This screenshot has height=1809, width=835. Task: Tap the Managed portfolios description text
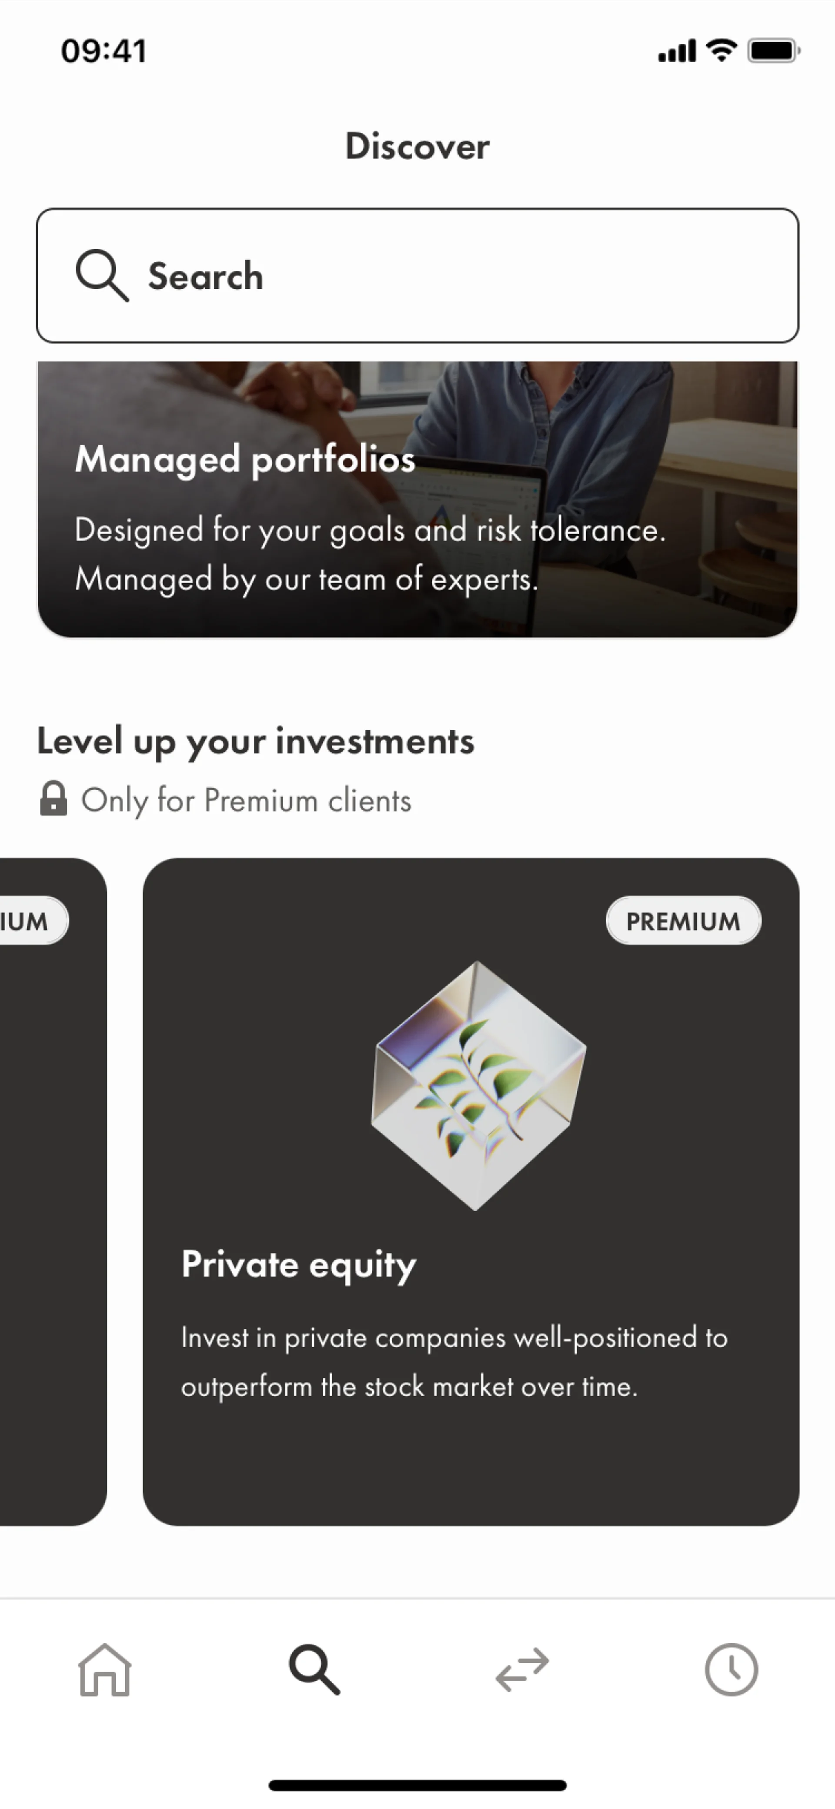[x=369, y=554]
